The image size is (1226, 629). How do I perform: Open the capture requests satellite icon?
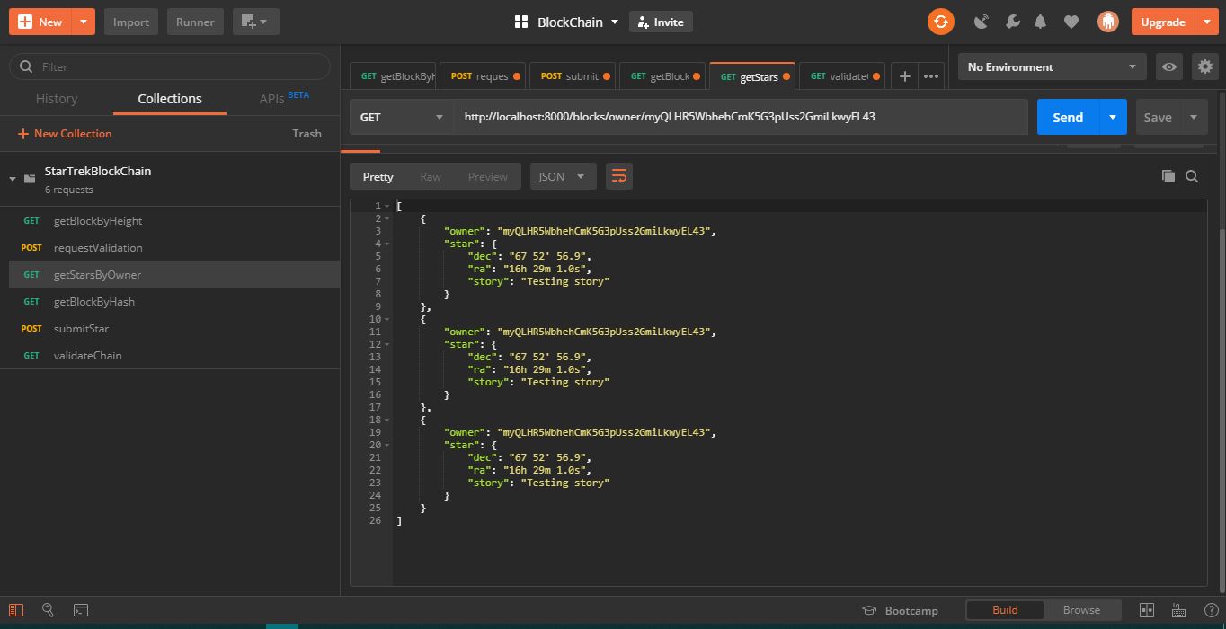982,22
